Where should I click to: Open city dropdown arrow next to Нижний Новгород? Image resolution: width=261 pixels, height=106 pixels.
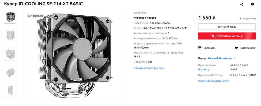tap(235, 58)
